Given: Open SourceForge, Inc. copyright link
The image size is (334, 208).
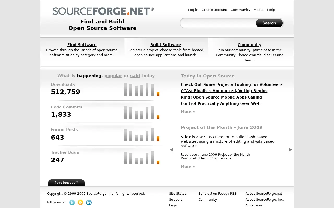Looking at the screenshot, I should [x=100, y=194].
